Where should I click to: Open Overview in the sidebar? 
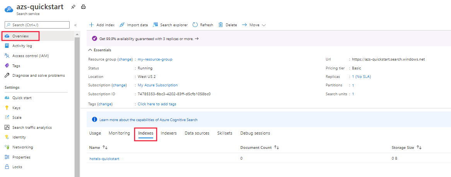pos(21,36)
